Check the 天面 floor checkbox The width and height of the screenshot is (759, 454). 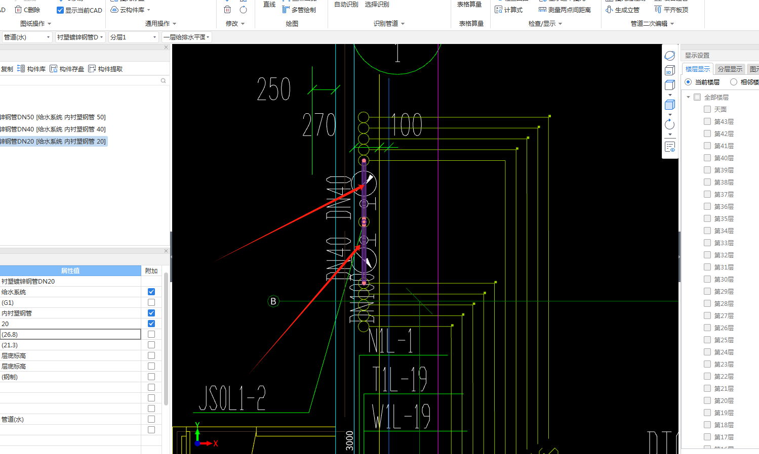click(x=707, y=109)
